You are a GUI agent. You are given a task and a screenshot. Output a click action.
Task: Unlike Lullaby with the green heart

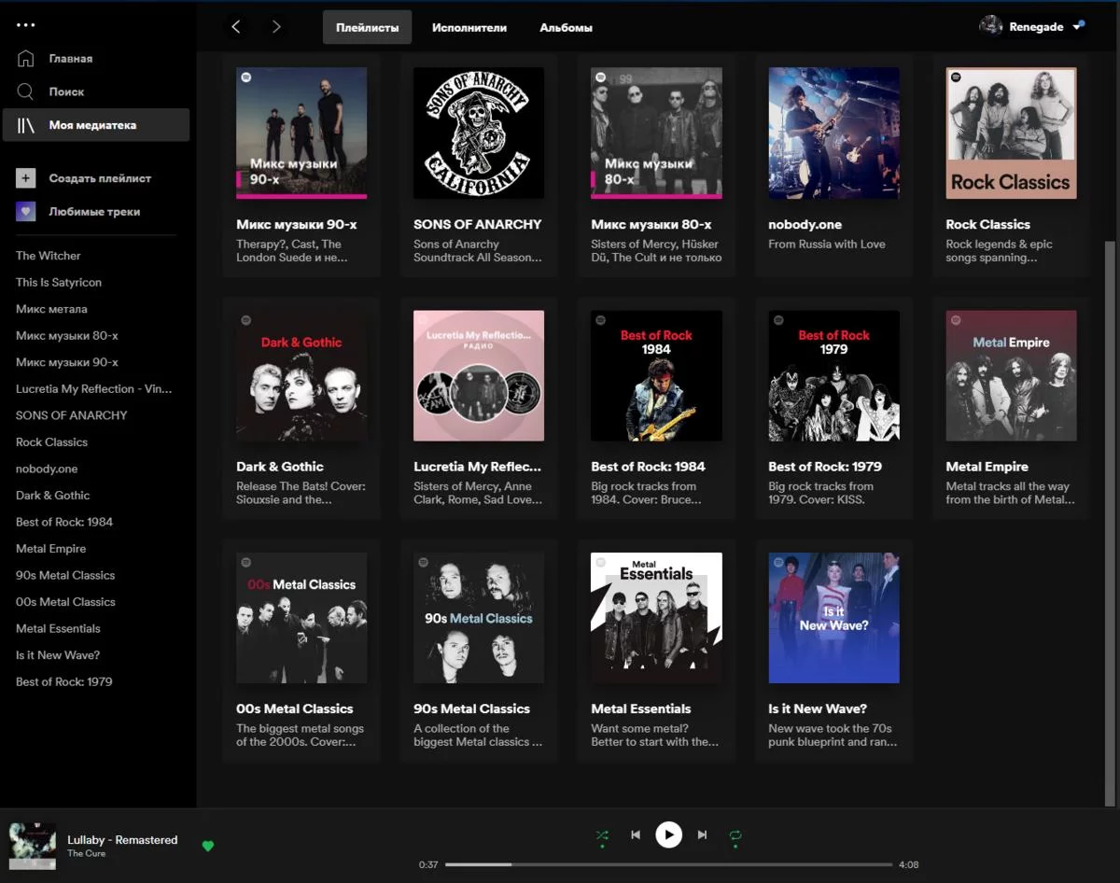click(x=208, y=846)
